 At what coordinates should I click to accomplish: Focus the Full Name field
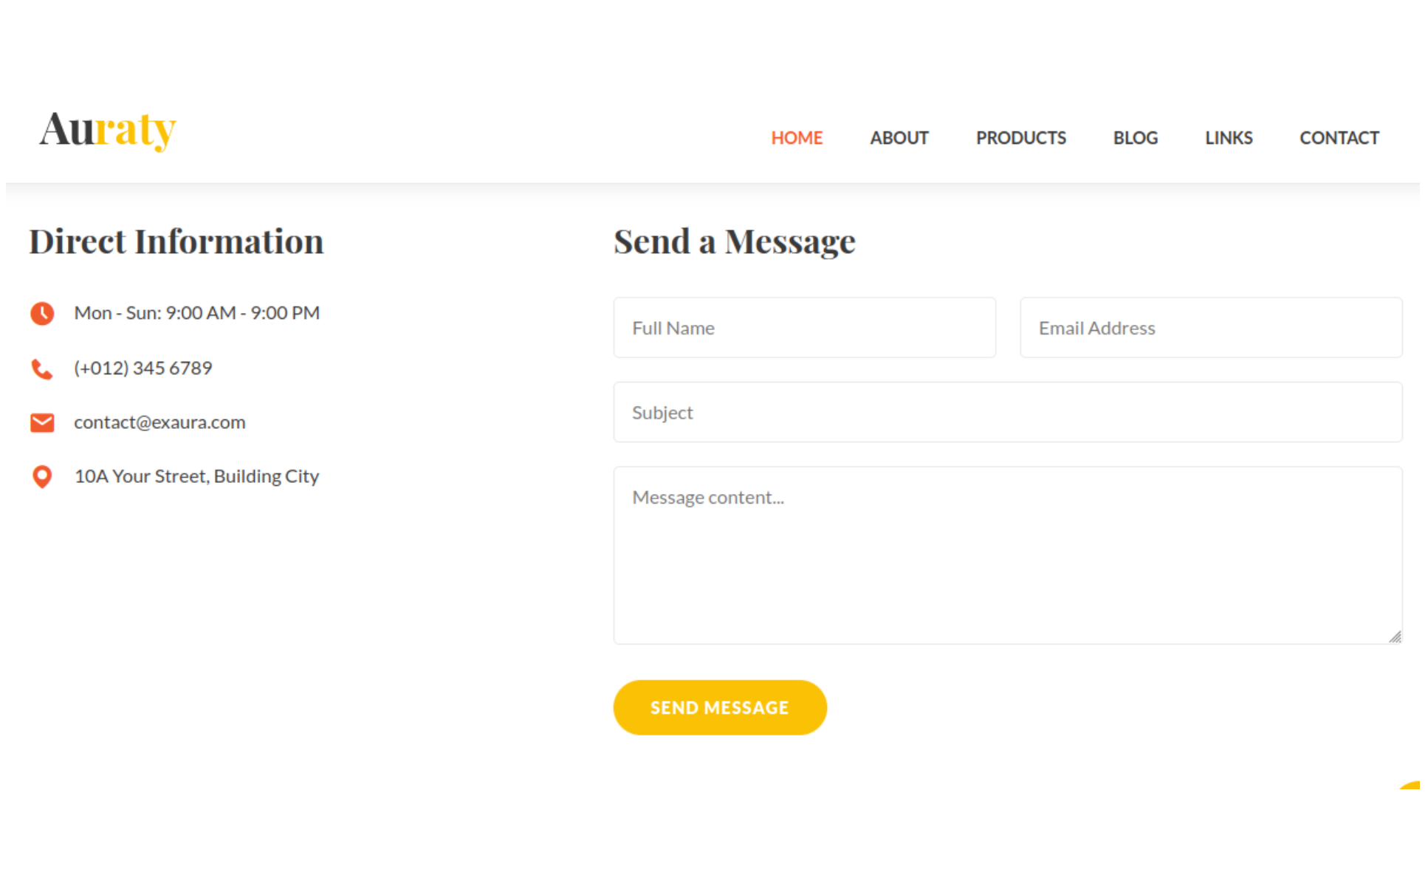[x=804, y=328]
